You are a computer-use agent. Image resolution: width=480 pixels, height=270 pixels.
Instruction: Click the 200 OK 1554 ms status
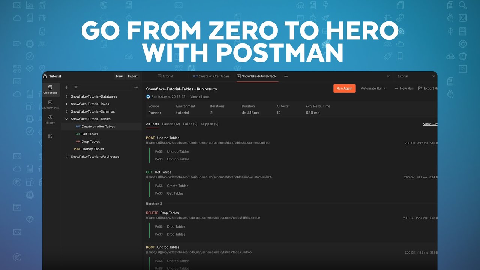point(415,218)
